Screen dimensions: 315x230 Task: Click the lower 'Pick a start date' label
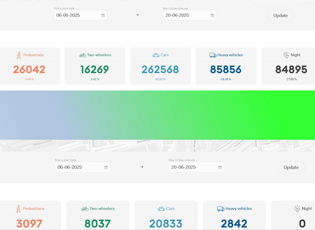66,160
